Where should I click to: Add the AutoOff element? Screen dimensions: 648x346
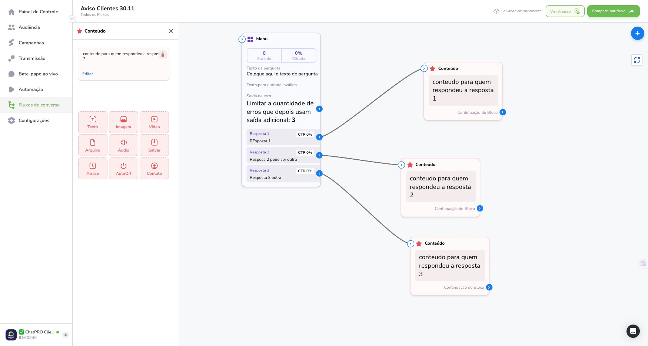pos(123,169)
